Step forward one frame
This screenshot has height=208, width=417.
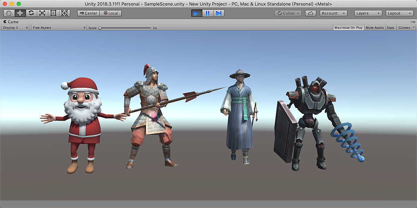(x=219, y=13)
